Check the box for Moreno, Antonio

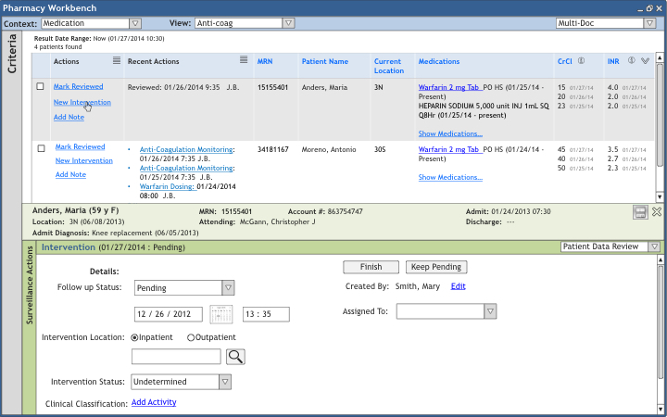click(x=41, y=148)
